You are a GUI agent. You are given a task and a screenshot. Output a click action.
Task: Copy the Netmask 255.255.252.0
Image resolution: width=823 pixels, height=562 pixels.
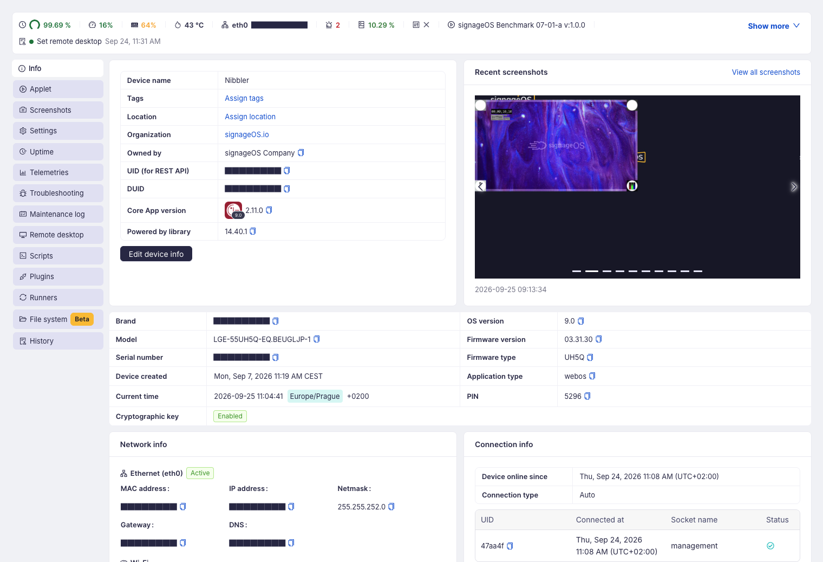click(391, 507)
